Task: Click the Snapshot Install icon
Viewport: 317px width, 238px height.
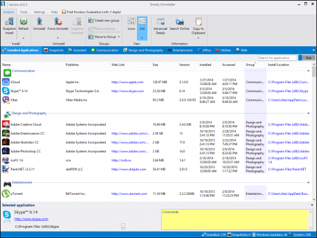Action: pyautogui.click(x=9, y=22)
